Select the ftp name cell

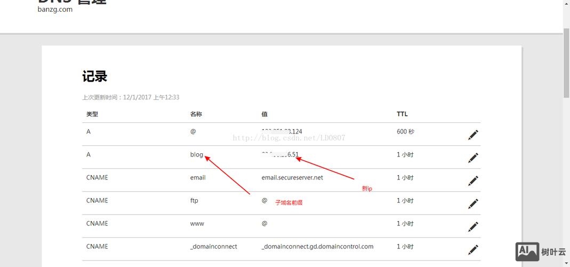(x=194, y=200)
